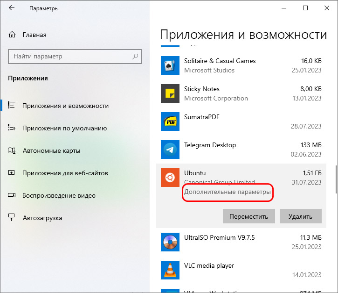Open the Главная home icon
The image size is (338, 293).
coord(12,35)
